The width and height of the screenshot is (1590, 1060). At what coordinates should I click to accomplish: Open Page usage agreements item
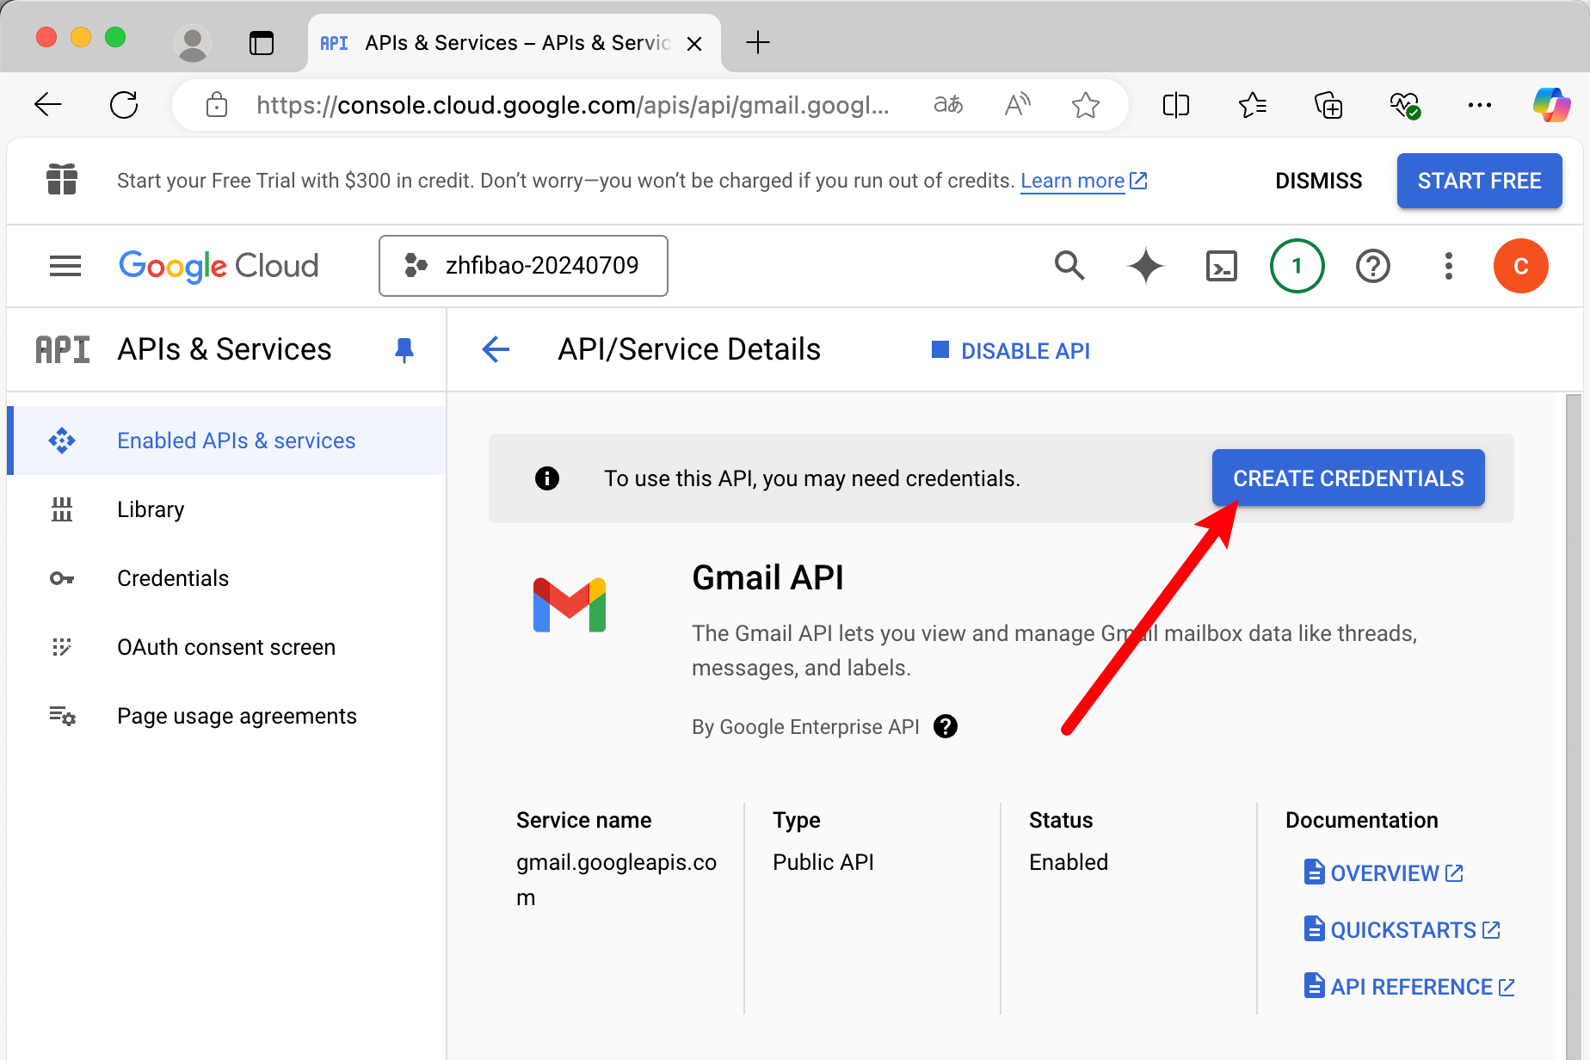[x=226, y=716]
